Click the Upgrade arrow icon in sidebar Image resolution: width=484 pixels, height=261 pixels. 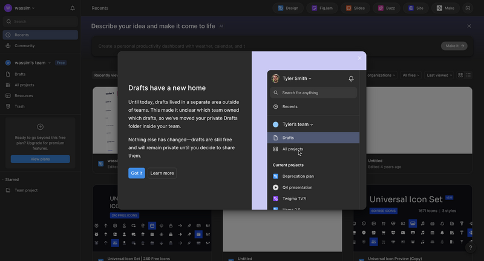click(40, 127)
